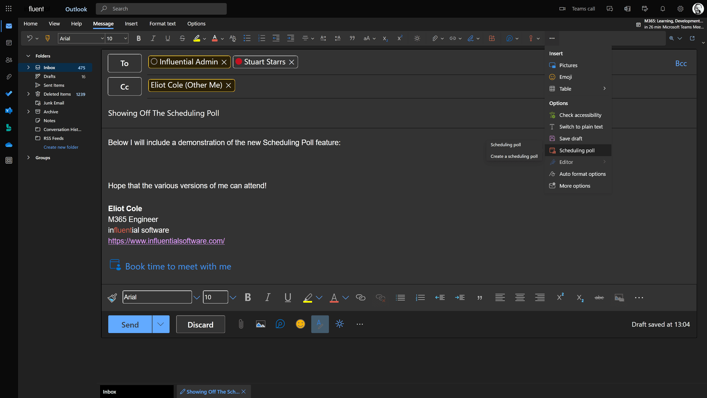Viewport: 707px width, 398px height.
Task: Select Check accessibility menu item
Action: point(578,115)
